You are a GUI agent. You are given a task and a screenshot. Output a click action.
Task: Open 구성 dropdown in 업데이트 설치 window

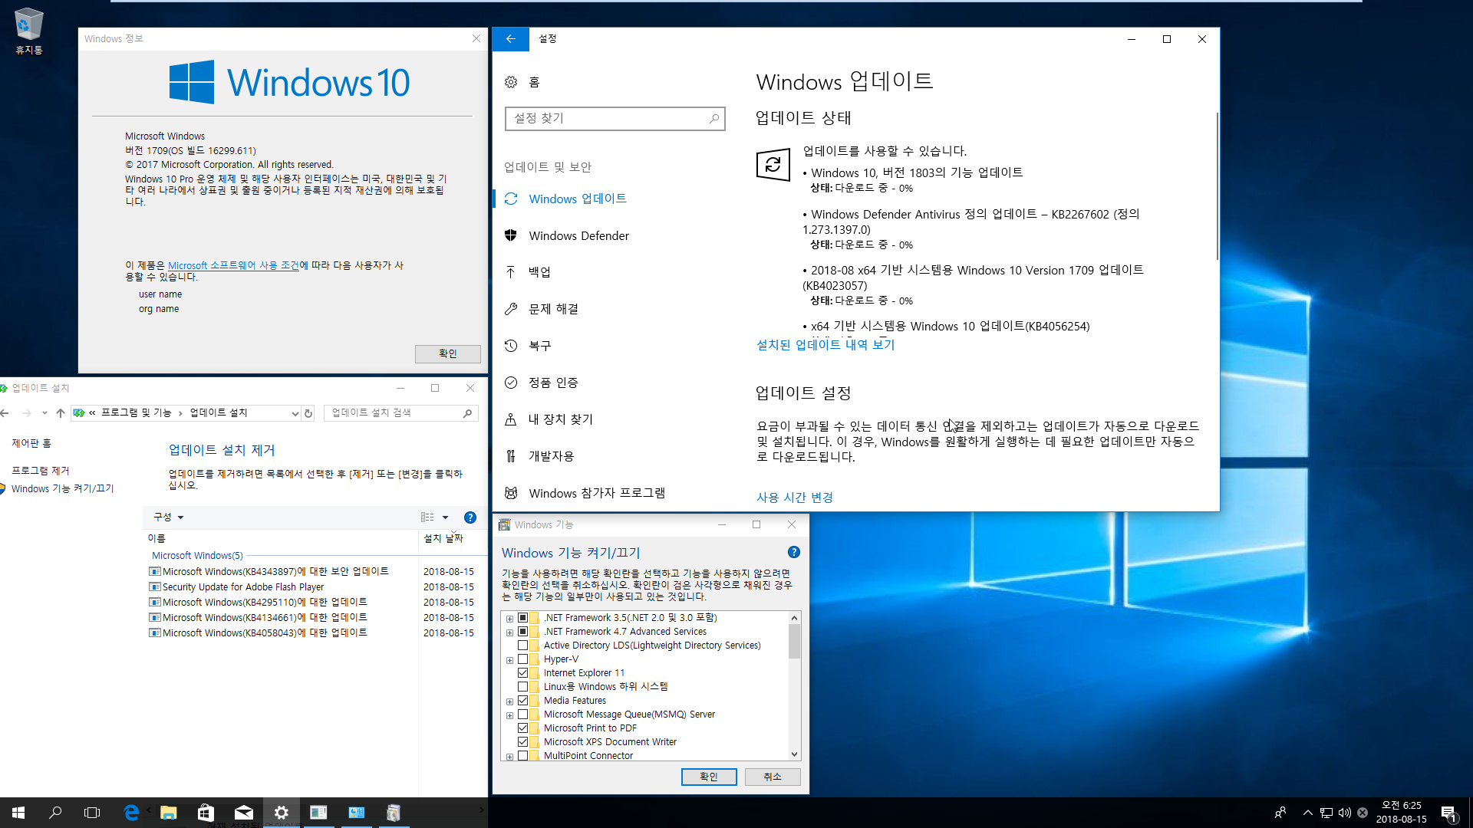click(x=168, y=517)
